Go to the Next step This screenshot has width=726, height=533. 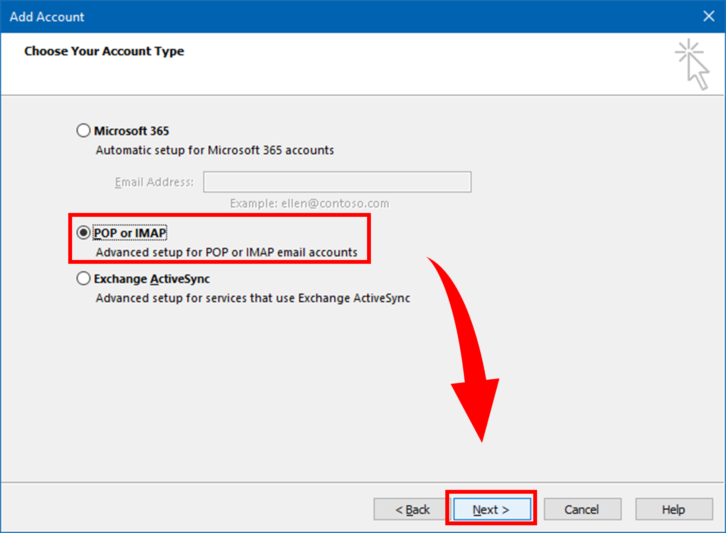point(492,509)
